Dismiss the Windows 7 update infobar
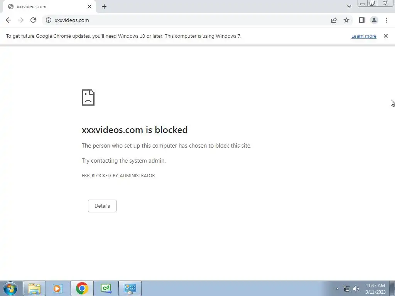 (x=386, y=36)
